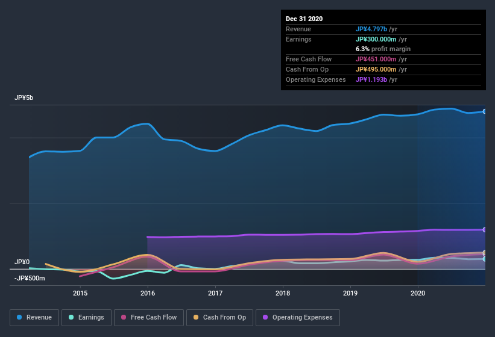Click the JP¥300.000m earnings value

376,39
